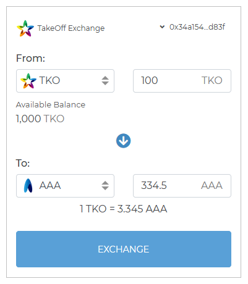
Task: Click the From: label
Action: [x=30, y=58]
